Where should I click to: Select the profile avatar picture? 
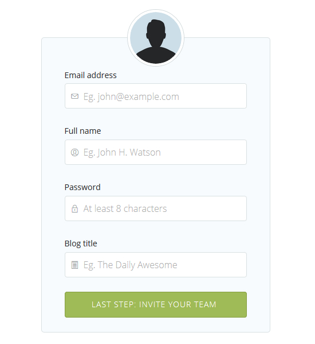click(x=156, y=38)
